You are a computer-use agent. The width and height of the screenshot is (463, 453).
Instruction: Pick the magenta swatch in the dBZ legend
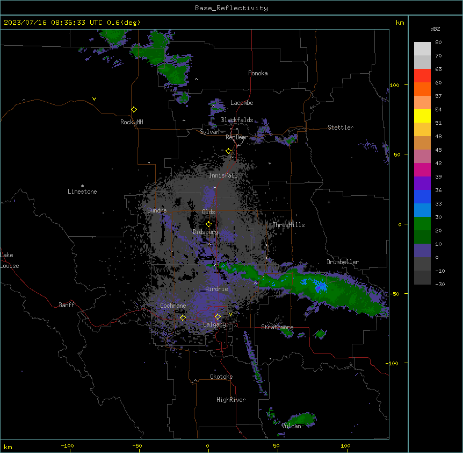[422, 169]
